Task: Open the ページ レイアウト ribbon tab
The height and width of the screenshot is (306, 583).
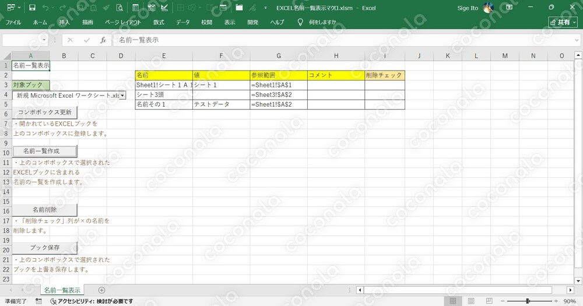Action: [x=123, y=22]
